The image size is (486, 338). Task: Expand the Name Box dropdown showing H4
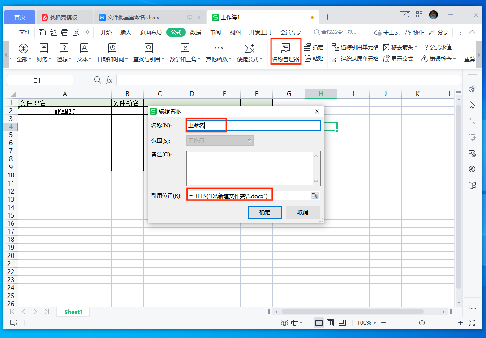71,80
